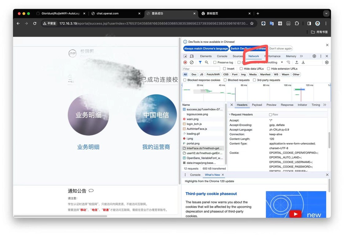Switch to the Payload tab
Viewport: 344px width, 235px height.
(257, 105)
